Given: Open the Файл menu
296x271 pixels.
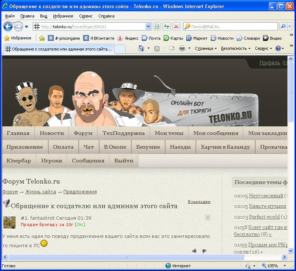Looking at the screenshot, I should click(10, 16).
